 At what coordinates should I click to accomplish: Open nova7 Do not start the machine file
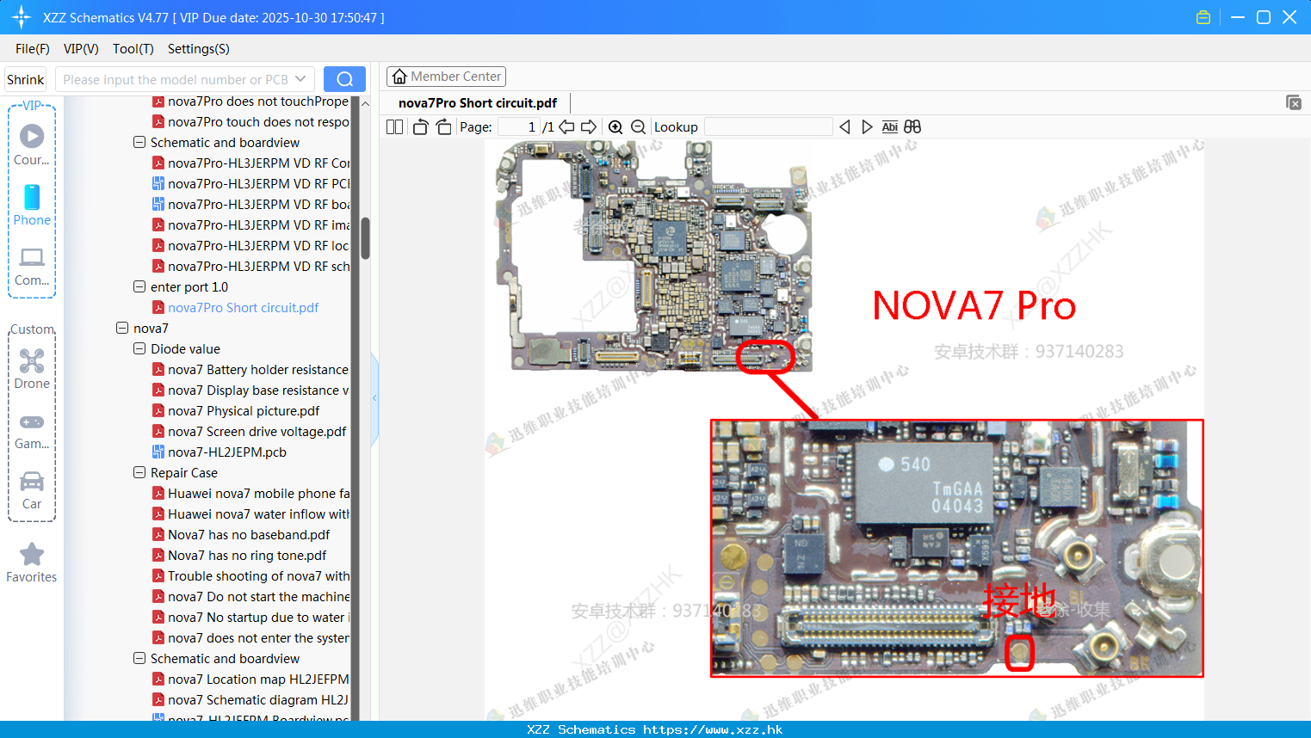click(250, 597)
